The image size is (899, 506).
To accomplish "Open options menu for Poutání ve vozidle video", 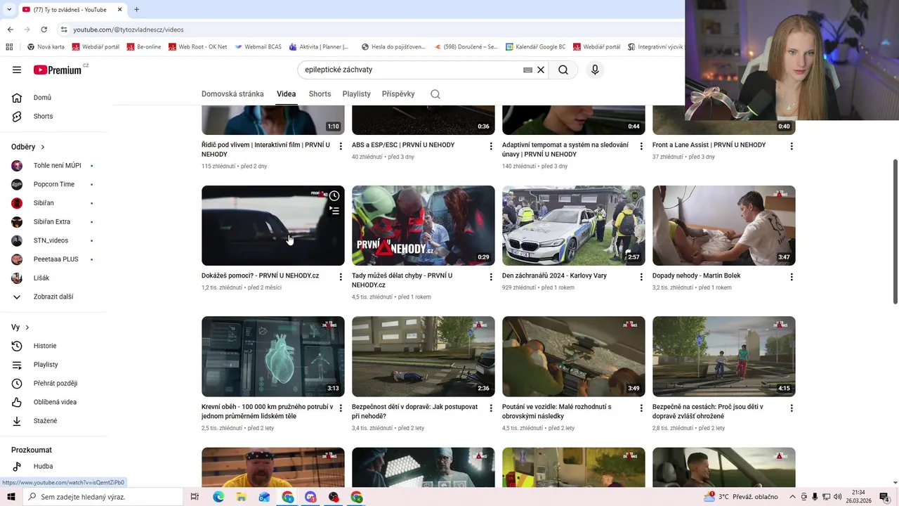I will coord(641,408).
